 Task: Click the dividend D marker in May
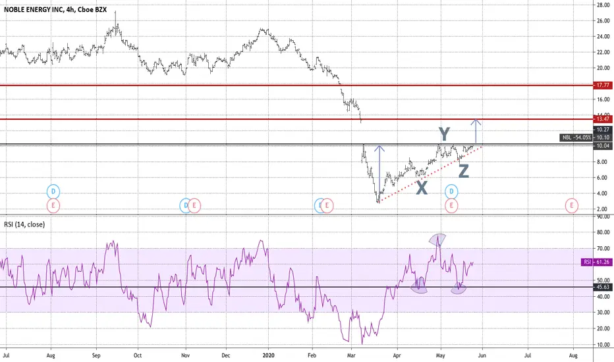point(451,192)
